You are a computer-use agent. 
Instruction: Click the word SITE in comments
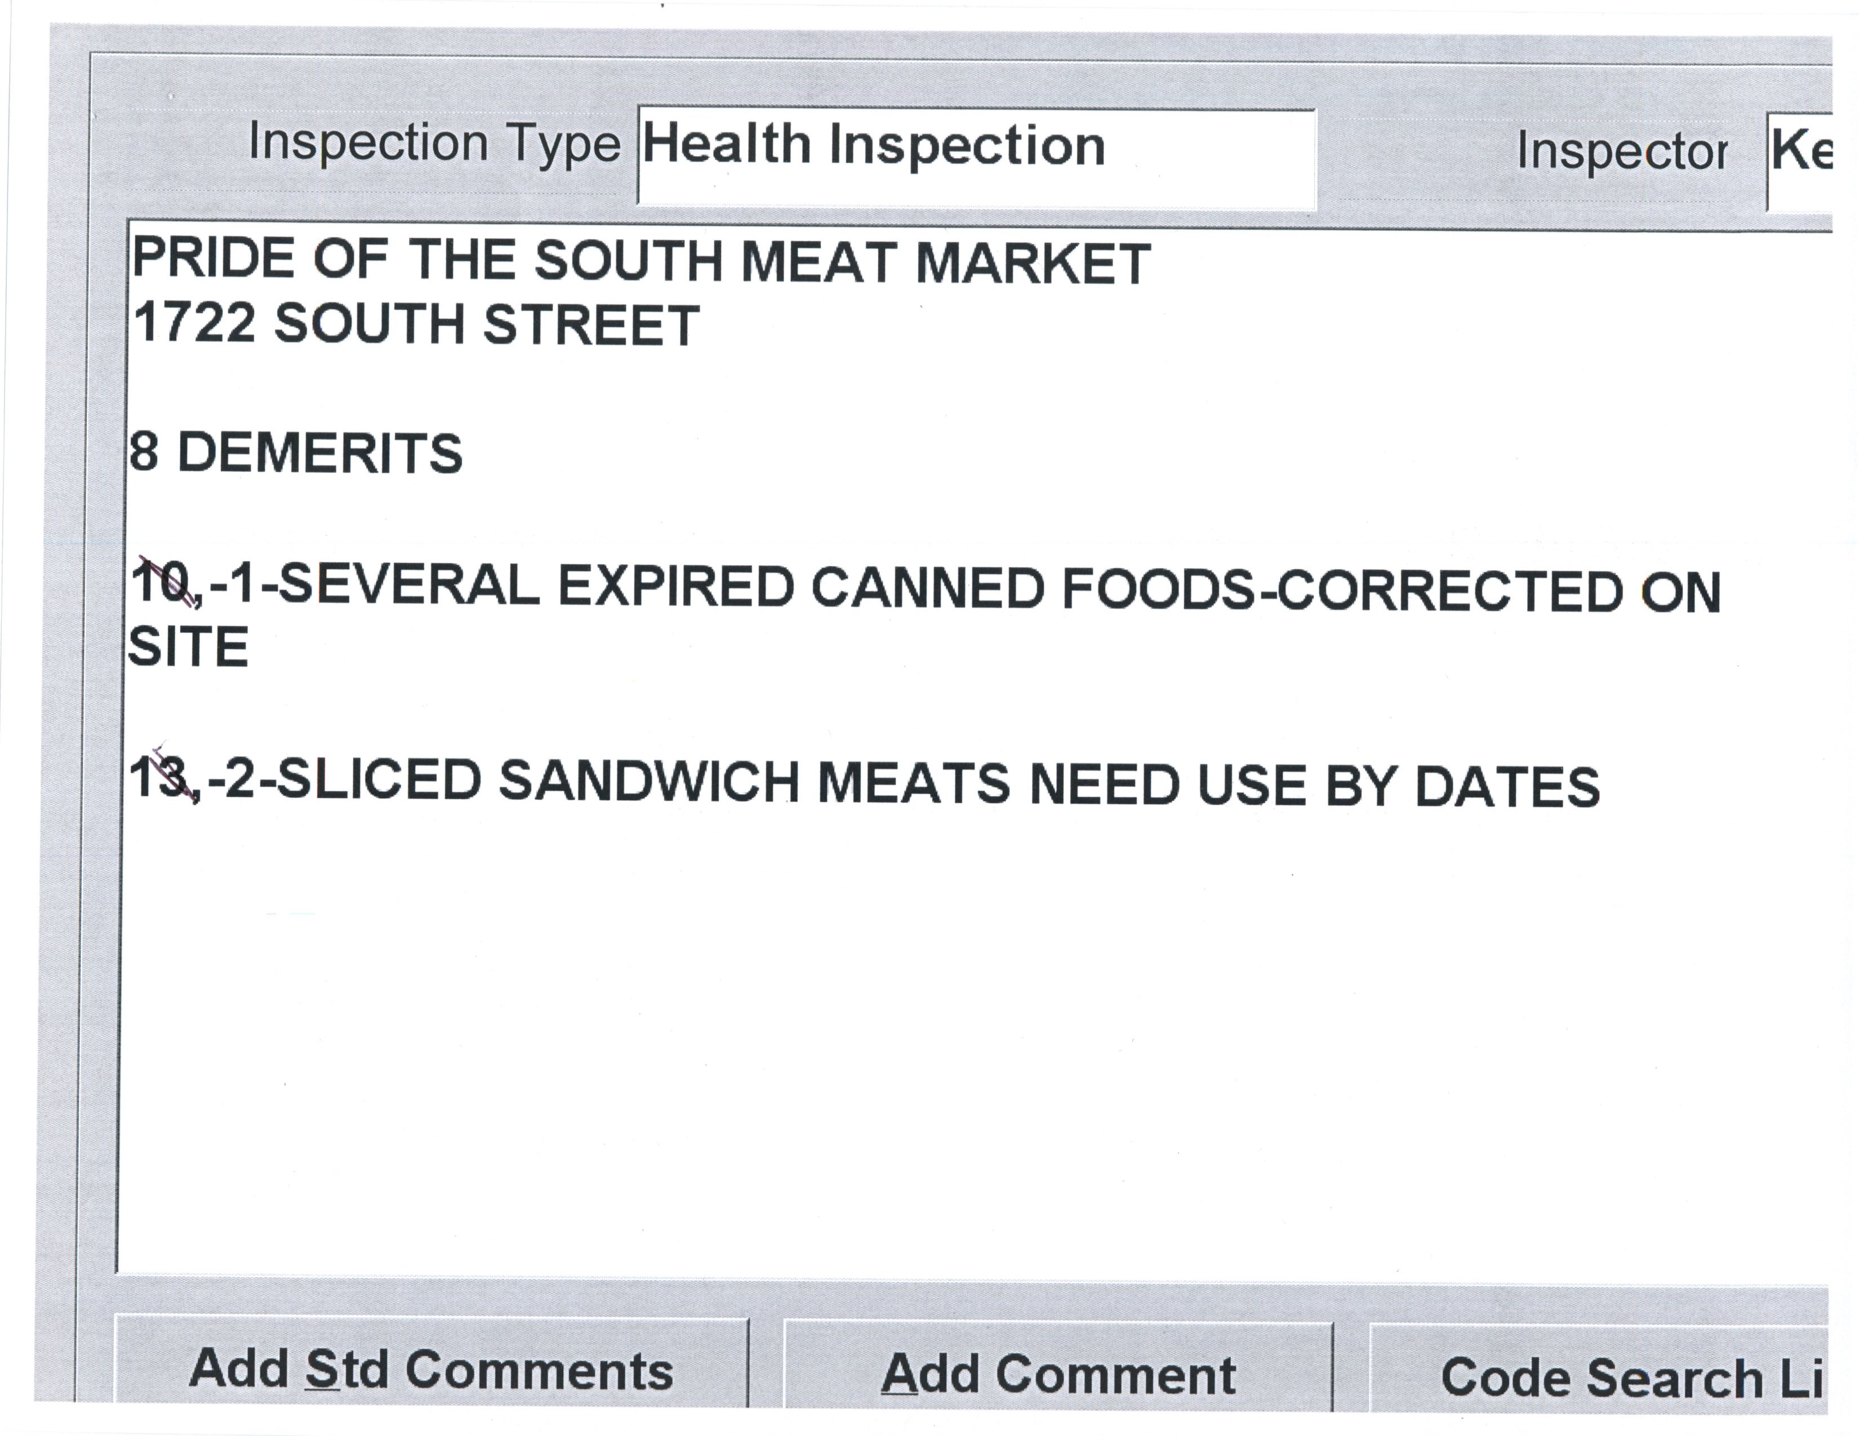pos(188,648)
